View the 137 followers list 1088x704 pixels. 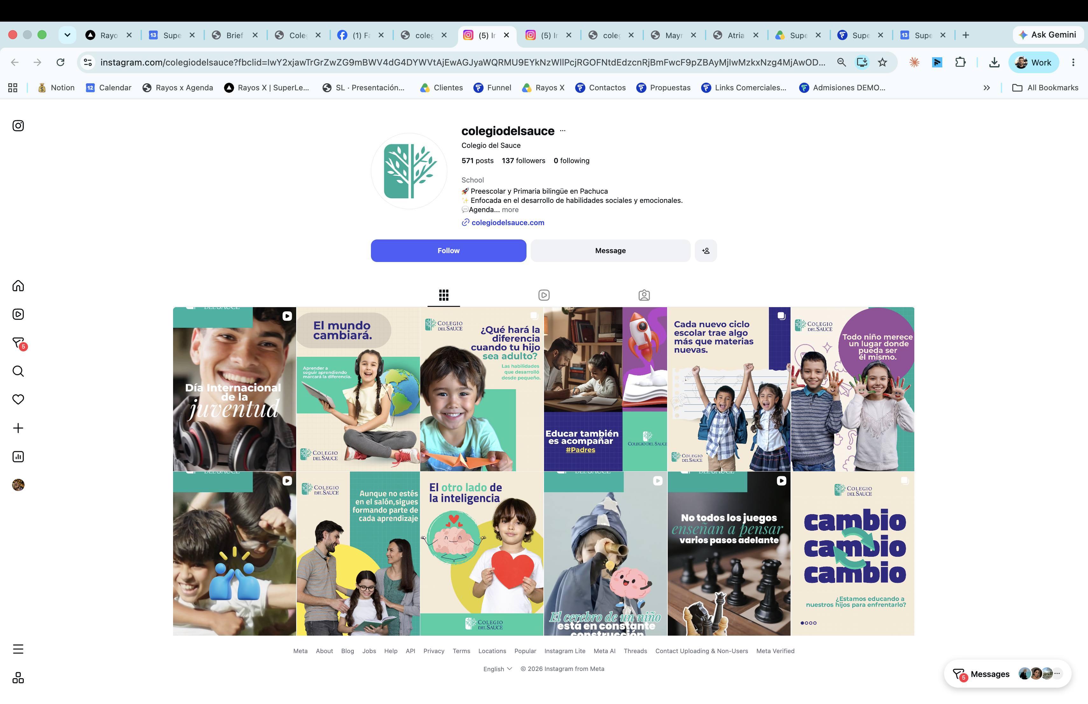tap(523, 161)
